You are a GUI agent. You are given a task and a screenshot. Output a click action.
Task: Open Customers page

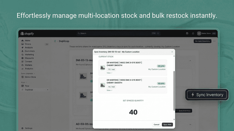click(30, 51)
